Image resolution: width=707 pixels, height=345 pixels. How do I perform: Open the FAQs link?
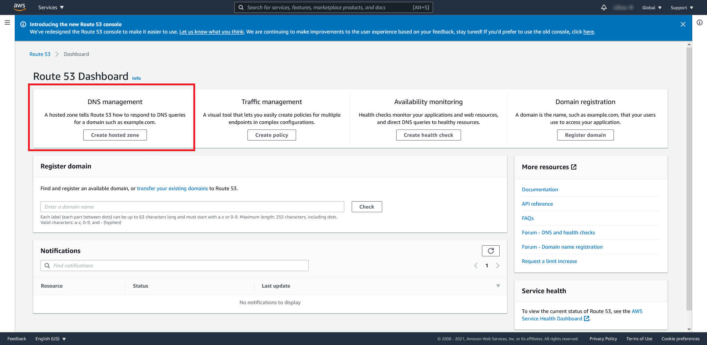click(x=528, y=218)
